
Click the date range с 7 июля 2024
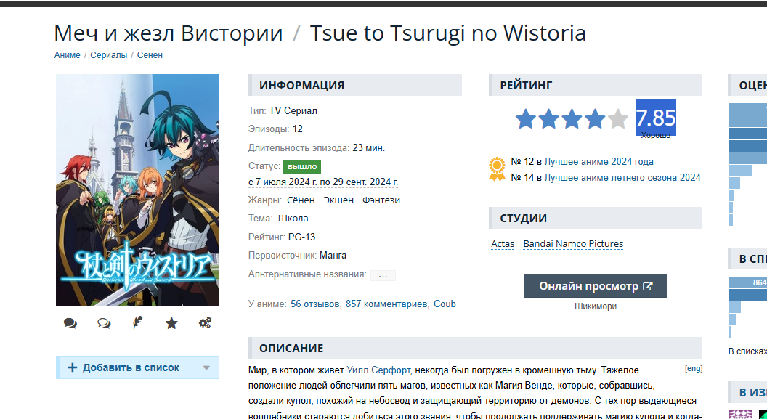(x=322, y=182)
